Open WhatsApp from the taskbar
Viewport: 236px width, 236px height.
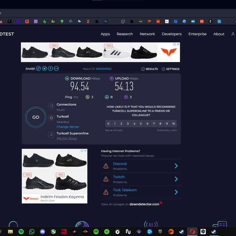coord(32,231)
